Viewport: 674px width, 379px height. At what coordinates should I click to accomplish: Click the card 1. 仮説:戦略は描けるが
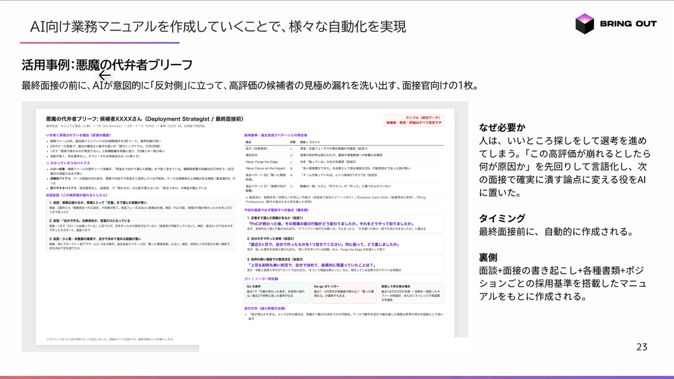coord(141,207)
